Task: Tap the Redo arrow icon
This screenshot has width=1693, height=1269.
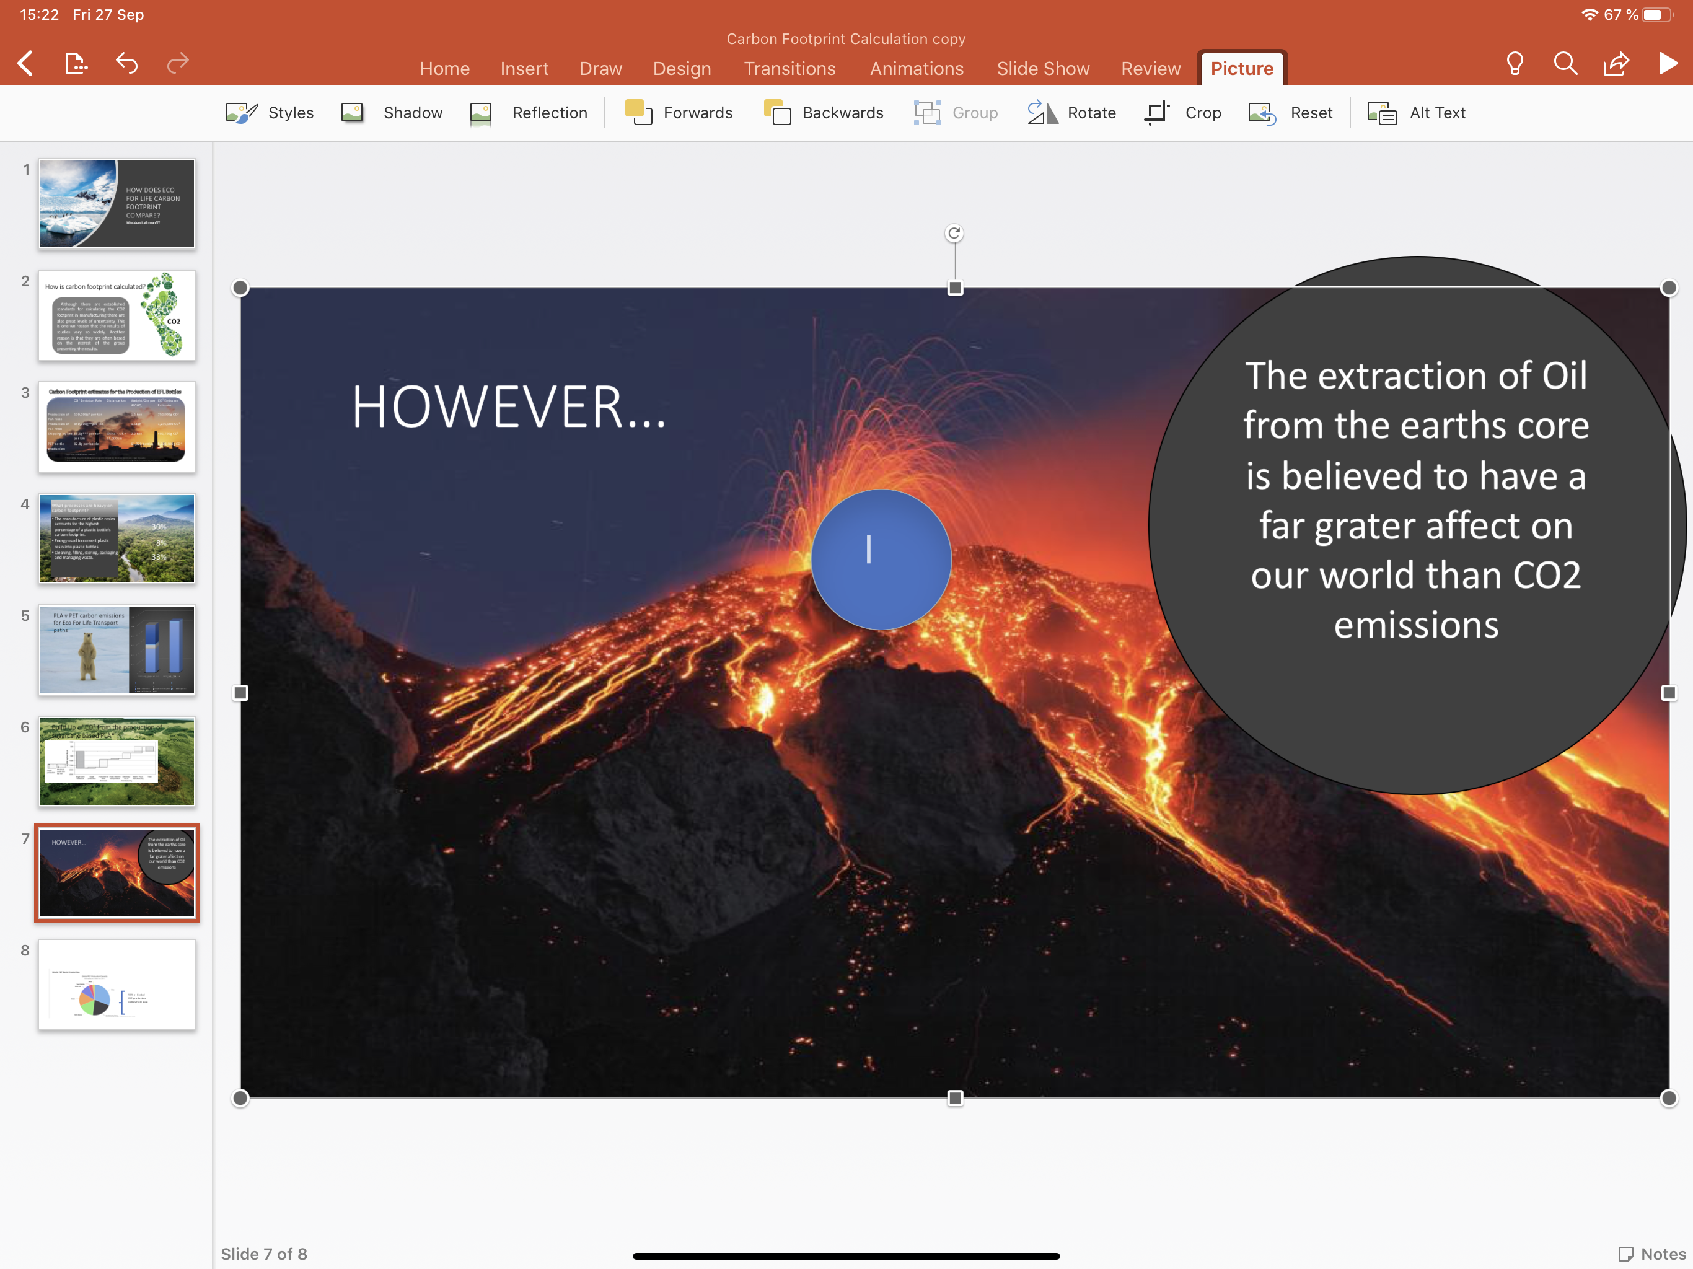Action: 178,64
